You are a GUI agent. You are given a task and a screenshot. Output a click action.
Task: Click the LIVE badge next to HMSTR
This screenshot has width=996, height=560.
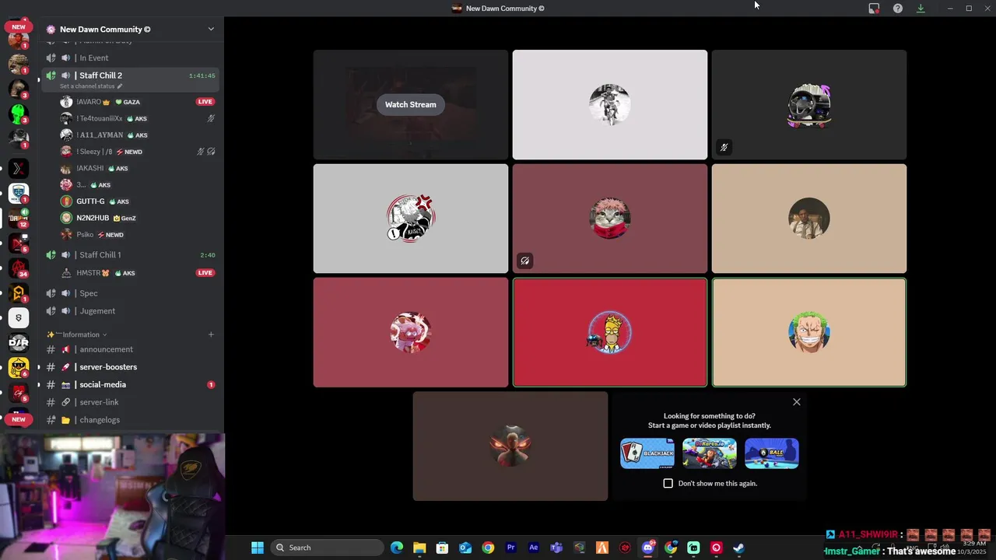[205, 273]
